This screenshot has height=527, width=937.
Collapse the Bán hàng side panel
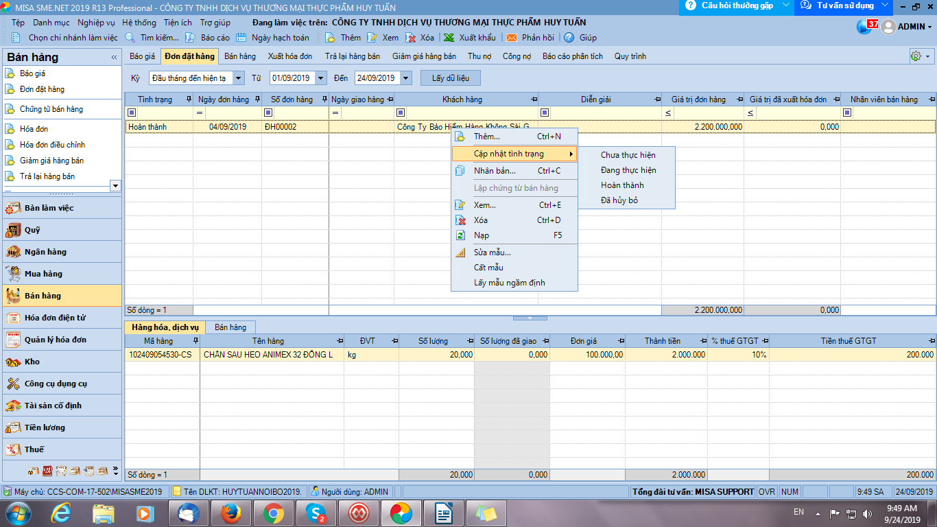pyautogui.click(x=114, y=58)
